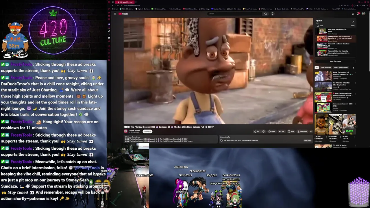
Task: Open YouTube notifications bell
Action: point(358,14)
